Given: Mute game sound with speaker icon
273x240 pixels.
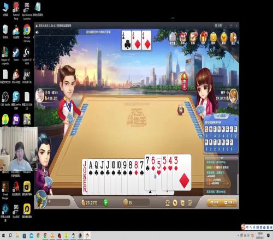Looking at the screenshot, I should (37, 32).
